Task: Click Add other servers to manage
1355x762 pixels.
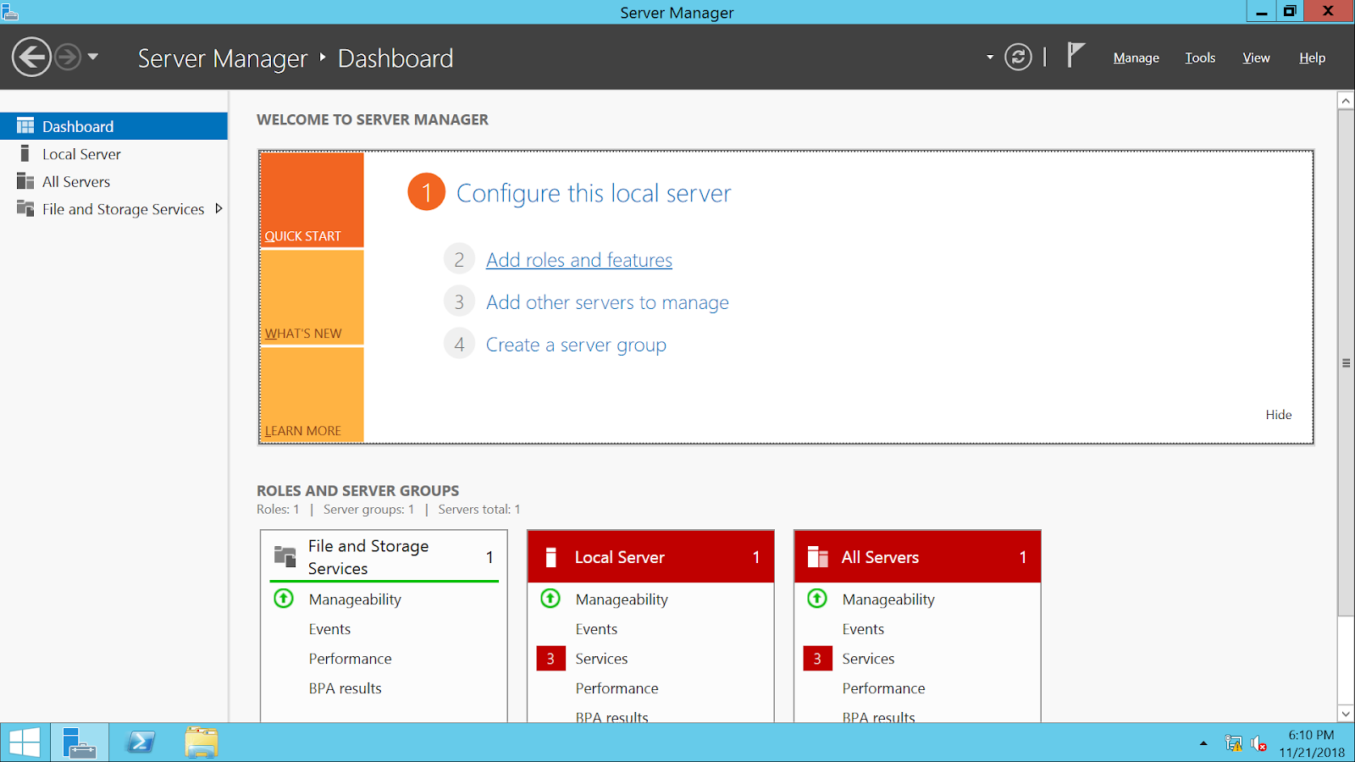Action: tap(607, 302)
